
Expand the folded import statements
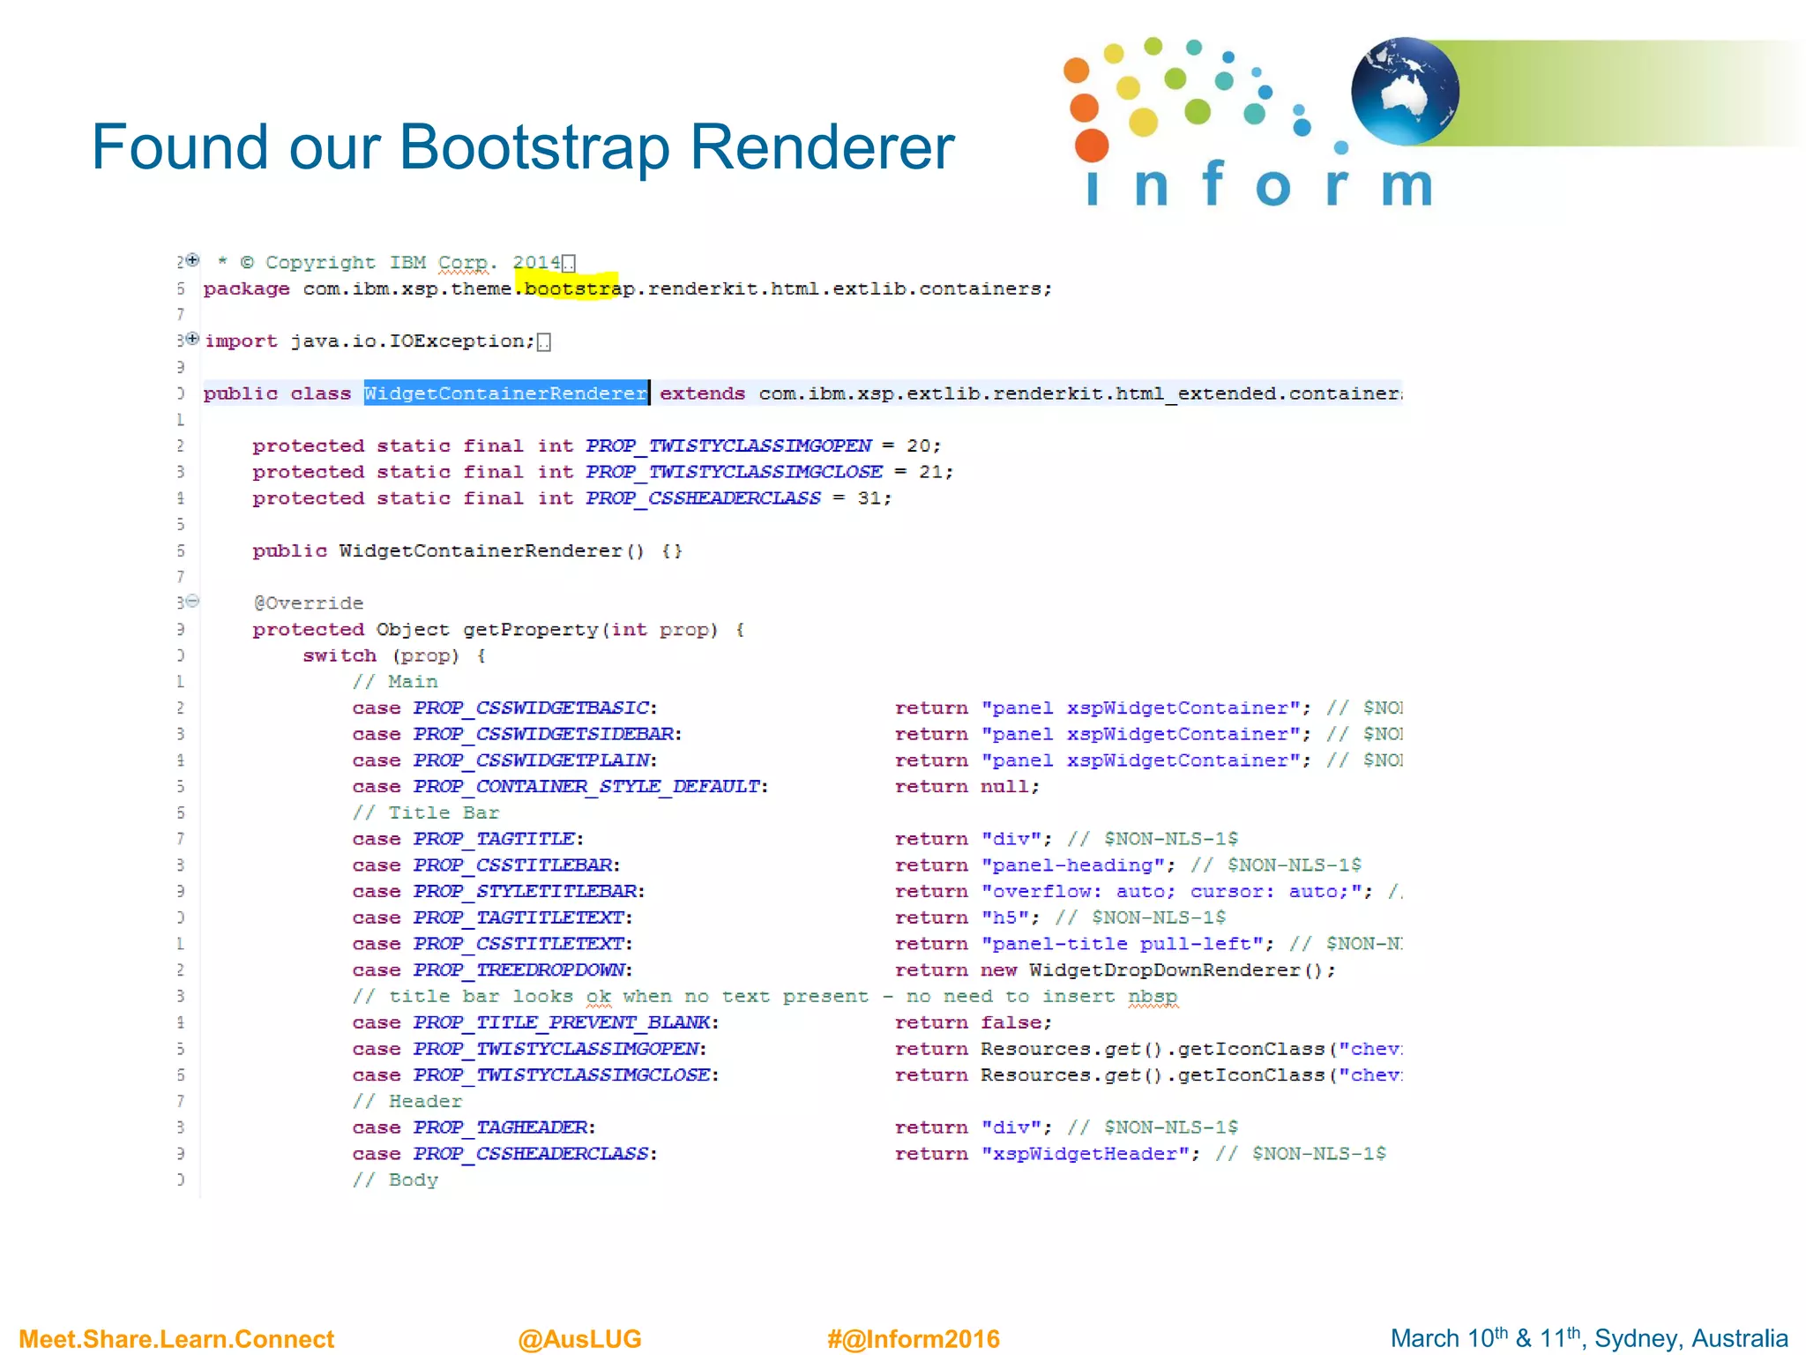pos(192,339)
